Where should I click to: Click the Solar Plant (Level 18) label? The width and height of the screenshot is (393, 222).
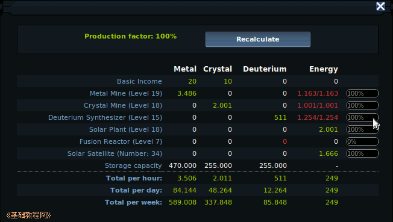[125, 129]
